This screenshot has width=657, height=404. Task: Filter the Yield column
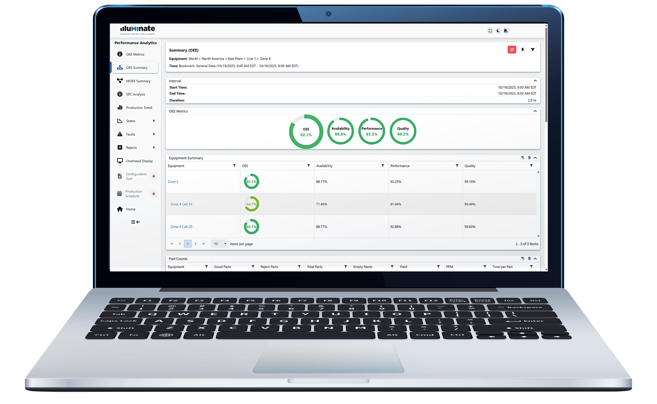438,267
